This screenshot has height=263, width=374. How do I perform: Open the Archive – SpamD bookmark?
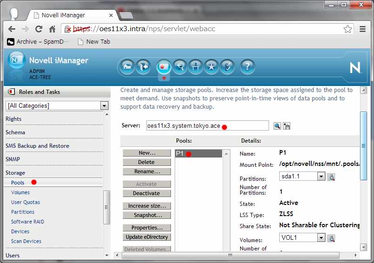click(38, 42)
